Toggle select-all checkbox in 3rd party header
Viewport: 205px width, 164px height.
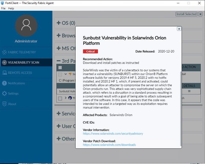click(x=60, y=68)
